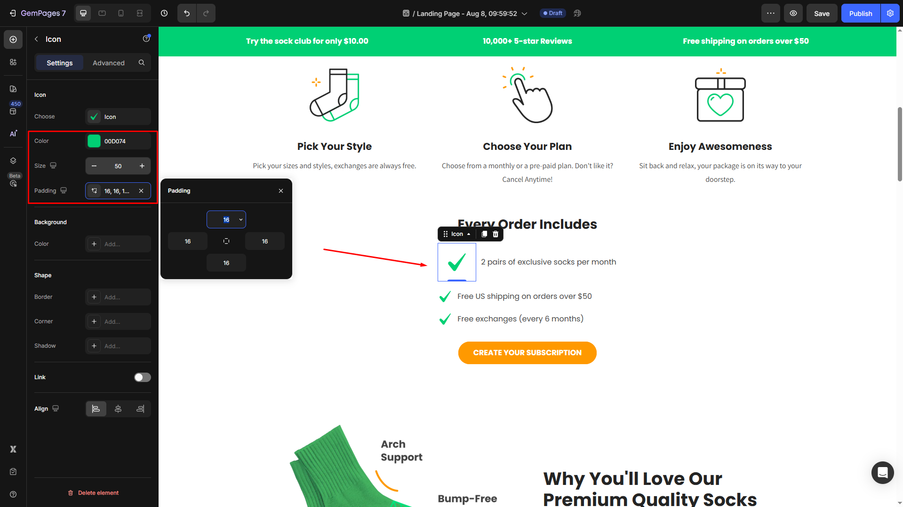The width and height of the screenshot is (903, 507).
Task: Click the undo arrow icon
Action: pos(187,13)
